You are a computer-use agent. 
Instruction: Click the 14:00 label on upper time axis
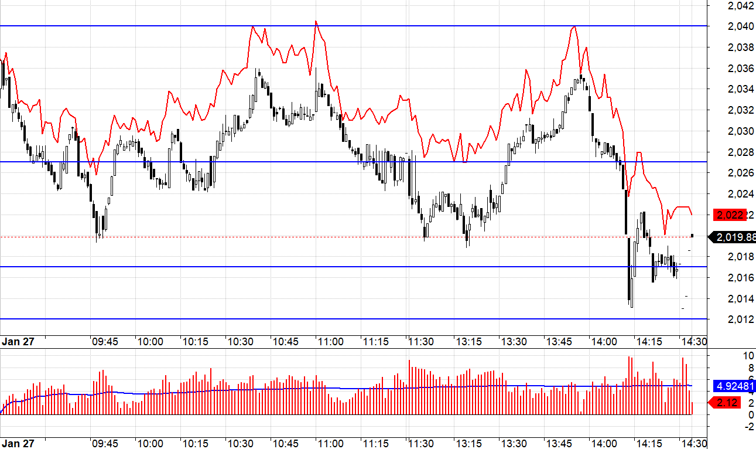(x=604, y=342)
